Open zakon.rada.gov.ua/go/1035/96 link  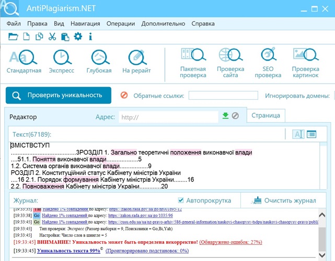(x=141, y=216)
